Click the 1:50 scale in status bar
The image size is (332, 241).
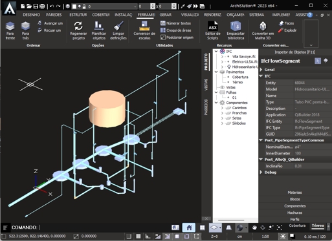coord(265,236)
